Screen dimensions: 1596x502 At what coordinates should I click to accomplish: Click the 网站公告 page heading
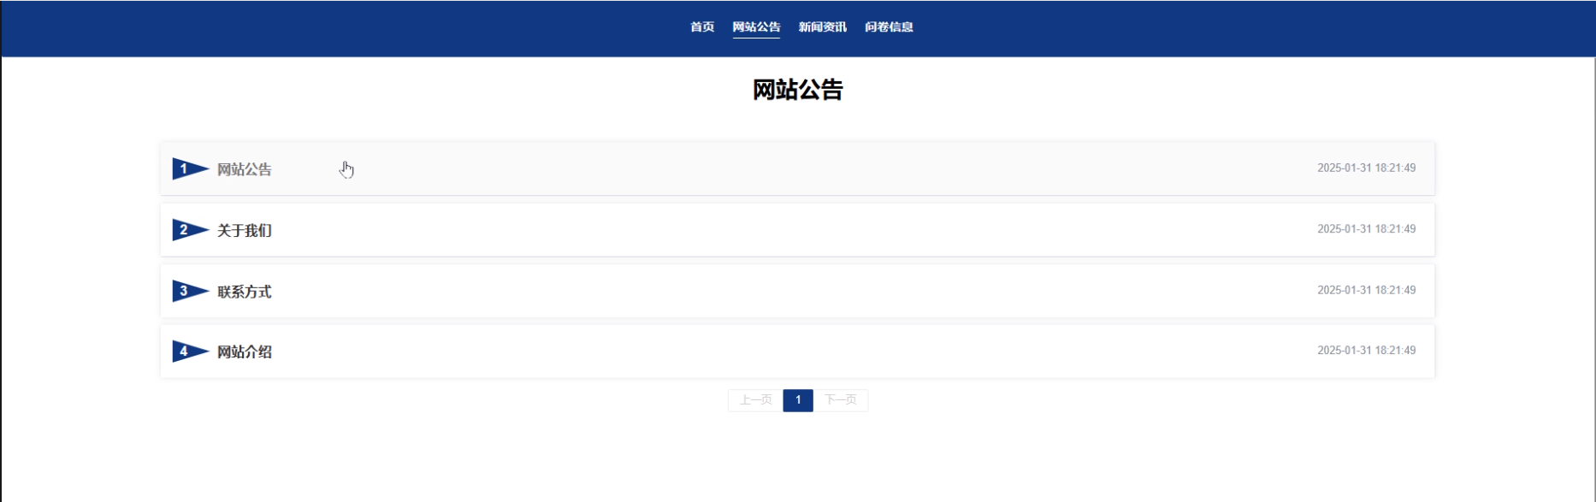797,90
